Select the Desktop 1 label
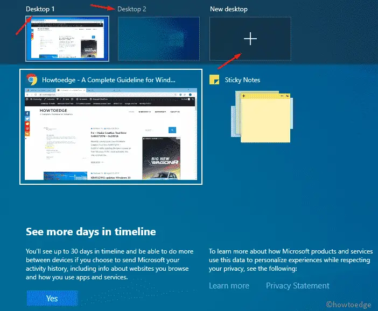The height and width of the screenshot is (311, 378). tap(40, 9)
